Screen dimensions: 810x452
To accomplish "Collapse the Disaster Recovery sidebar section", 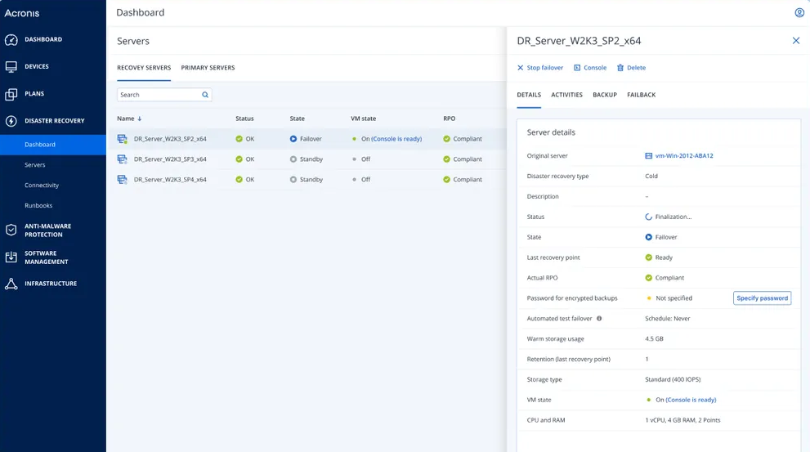I will click(54, 121).
